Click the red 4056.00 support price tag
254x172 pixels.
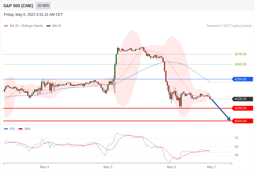coord(243,121)
